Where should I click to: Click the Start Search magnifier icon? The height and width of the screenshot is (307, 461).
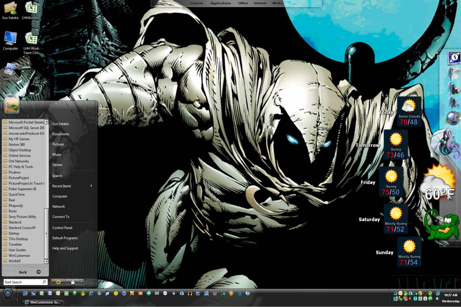click(44, 282)
